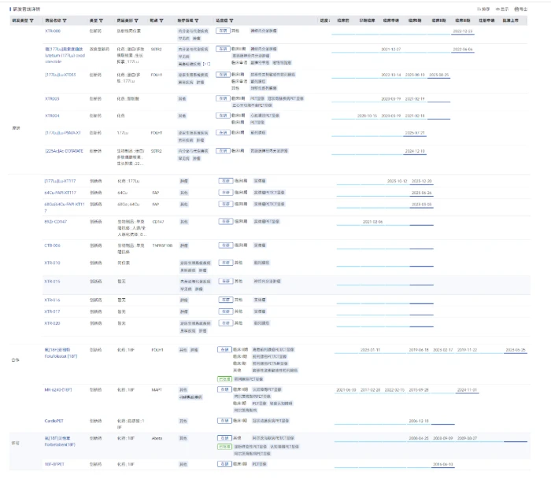Click the funnel icon beside 治疗领域 column header
Image resolution: width=551 pixels, height=479 pixels.
click(x=197, y=20)
